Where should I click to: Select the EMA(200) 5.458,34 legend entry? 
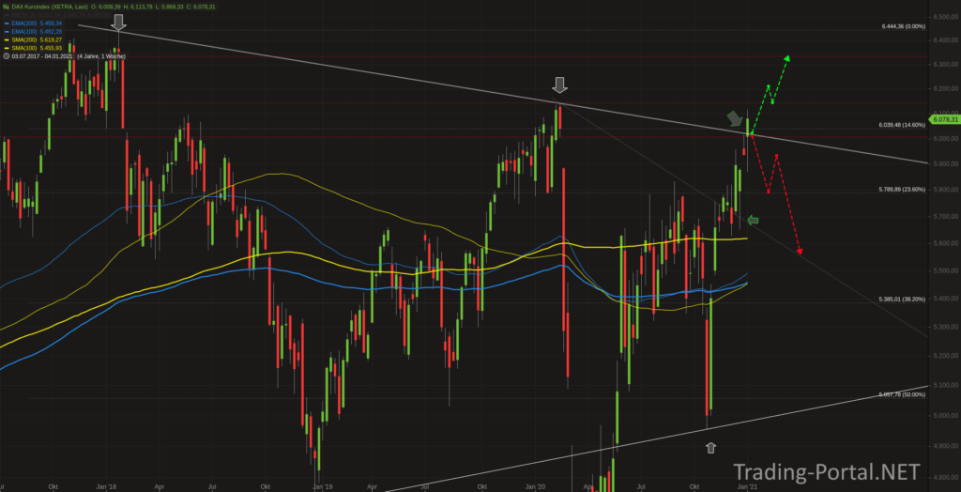(x=37, y=23)
